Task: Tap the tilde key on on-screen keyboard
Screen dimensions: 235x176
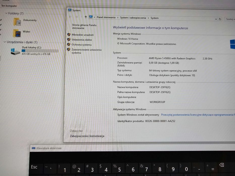Action: pos(50,168)
